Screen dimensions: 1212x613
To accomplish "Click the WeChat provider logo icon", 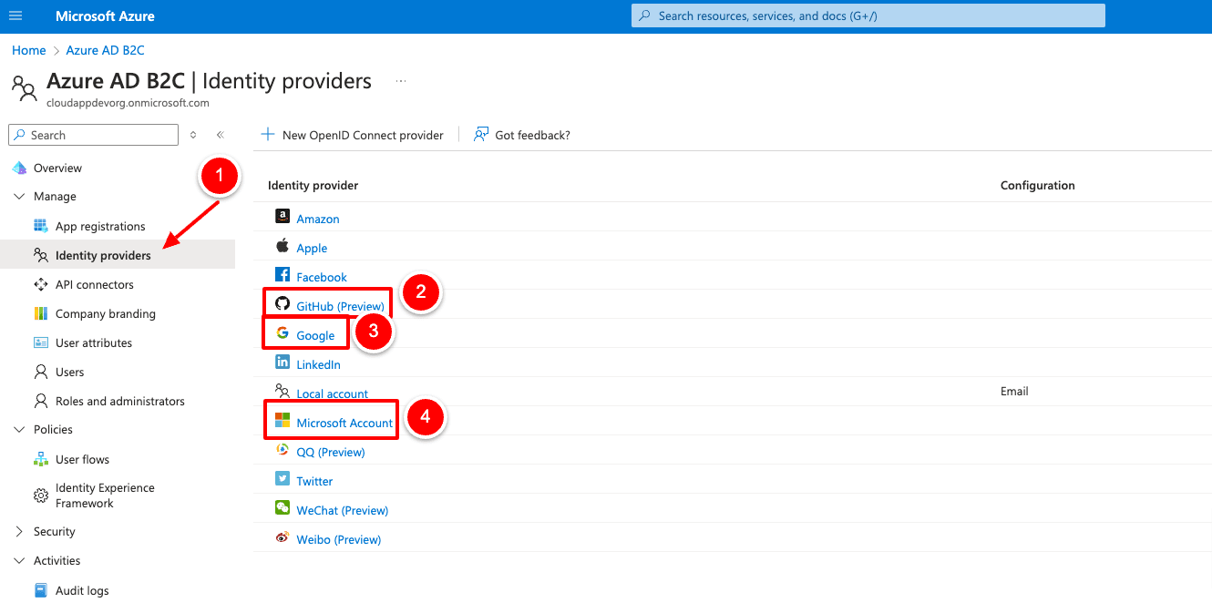I will click(282, 509).
